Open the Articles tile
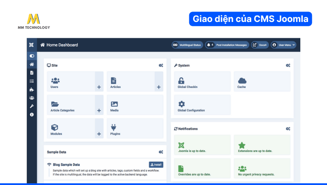Image resolution: width=327 pixels, height=185 pixels. [x=131, y=82]
